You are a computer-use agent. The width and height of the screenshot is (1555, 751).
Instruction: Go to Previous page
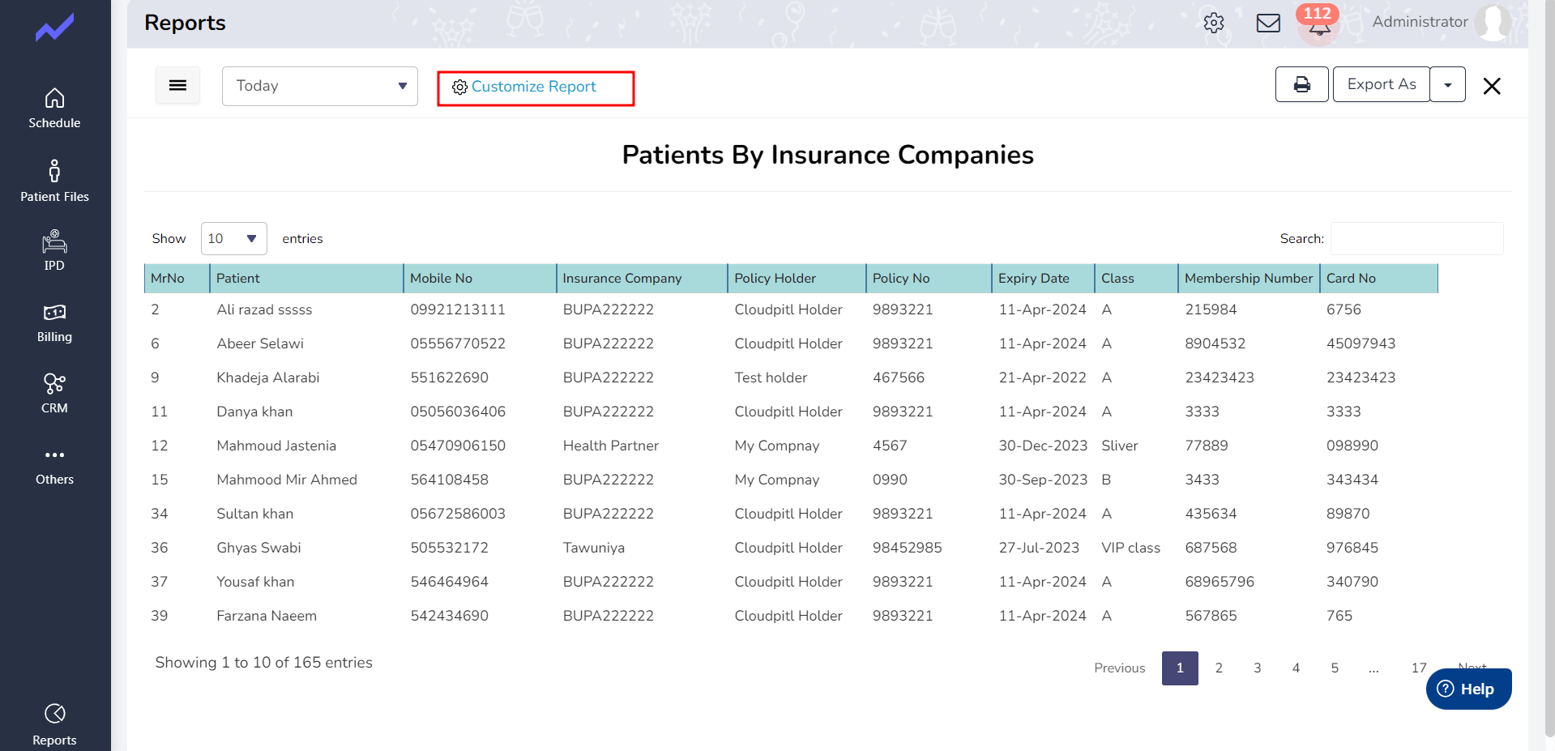tap(1119, 668)
